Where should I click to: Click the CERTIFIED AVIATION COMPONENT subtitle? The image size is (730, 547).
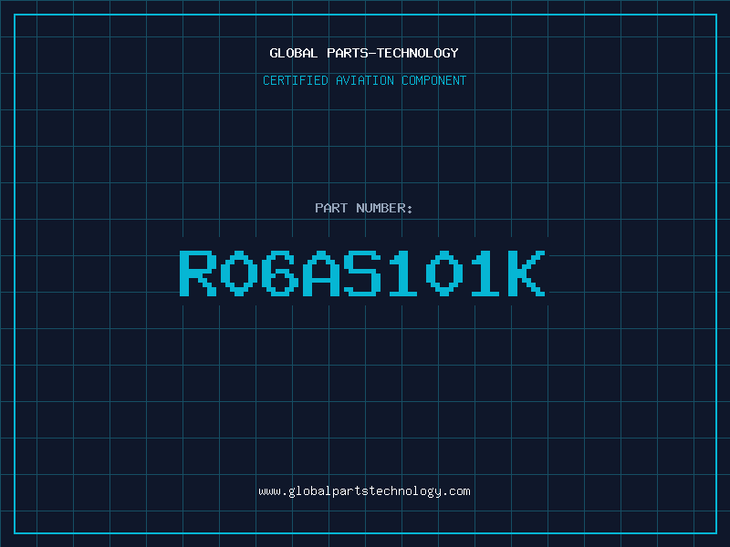coord(364,80)
